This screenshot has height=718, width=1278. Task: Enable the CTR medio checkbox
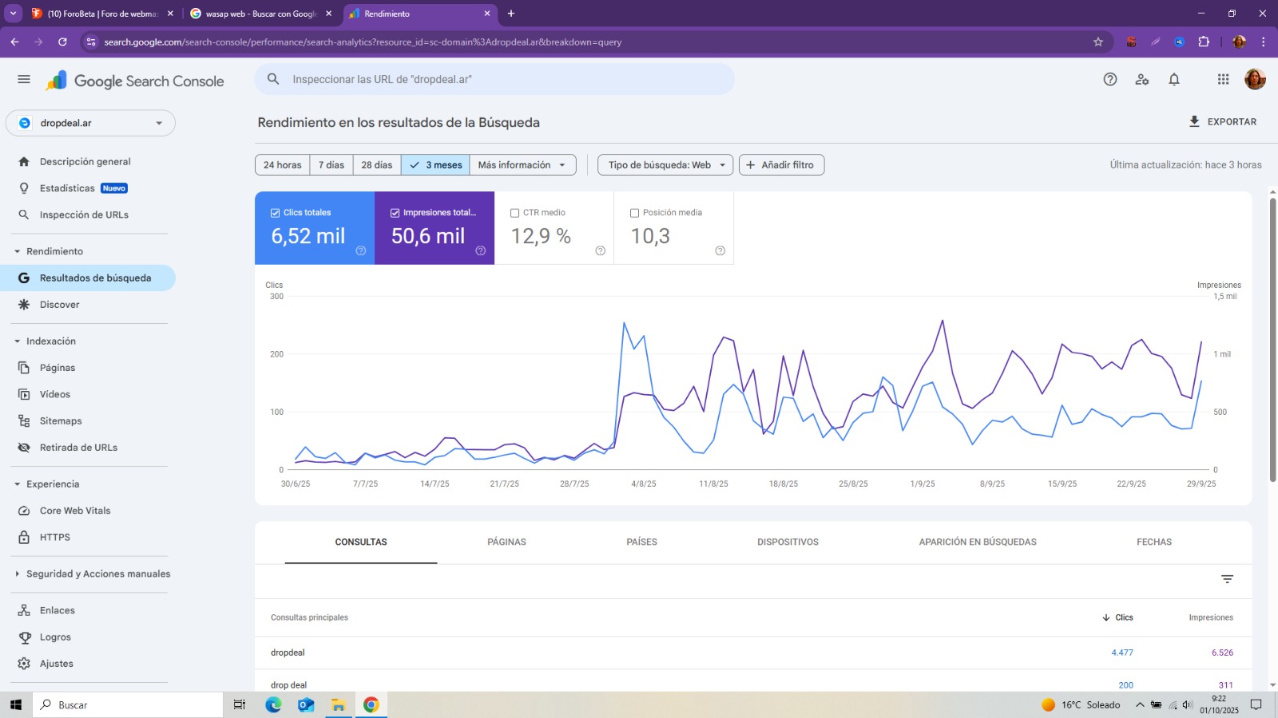[x=515, y=213]
